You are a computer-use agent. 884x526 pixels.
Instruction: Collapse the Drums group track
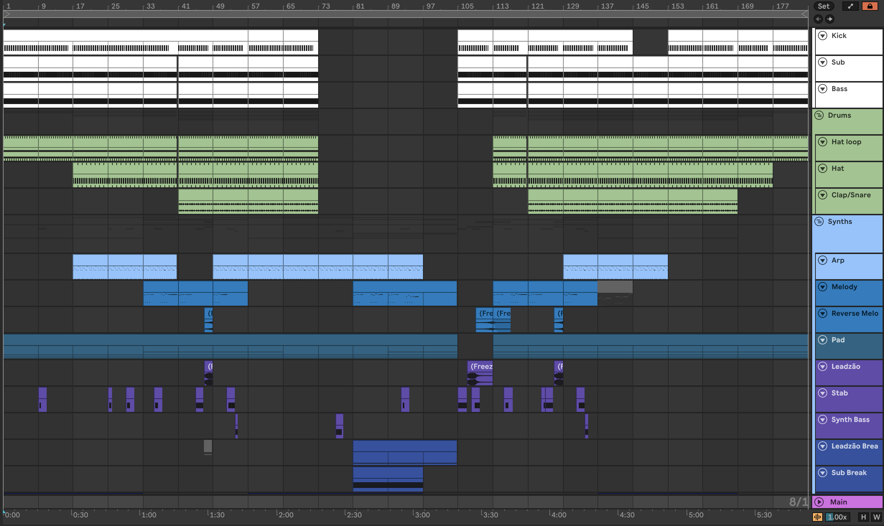point(819,115)
